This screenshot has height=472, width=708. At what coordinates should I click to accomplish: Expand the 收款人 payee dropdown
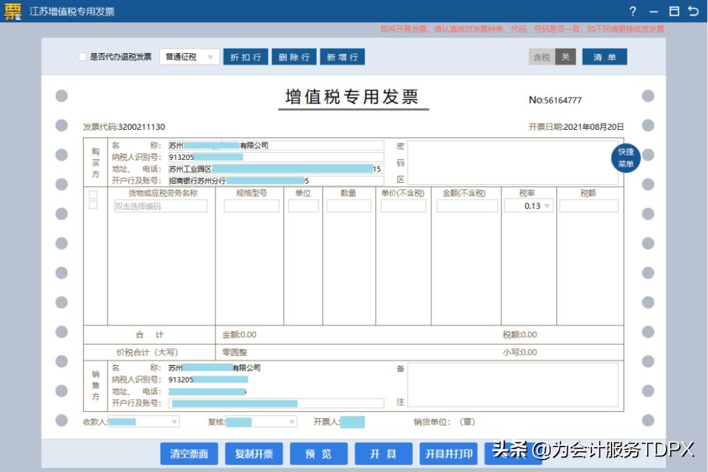[x=172, y=422]
